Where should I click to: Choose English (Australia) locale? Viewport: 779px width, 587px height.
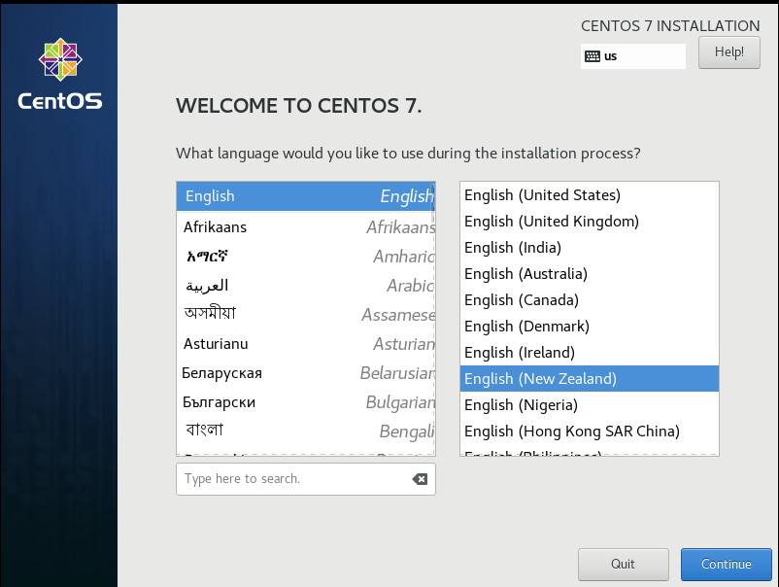pos(590,274)
